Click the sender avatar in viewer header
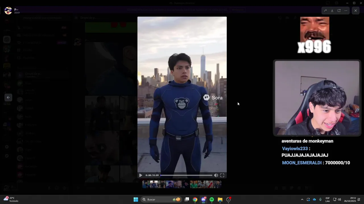The height and width of the screenshot is (204, 364). (x=8, y=11)
